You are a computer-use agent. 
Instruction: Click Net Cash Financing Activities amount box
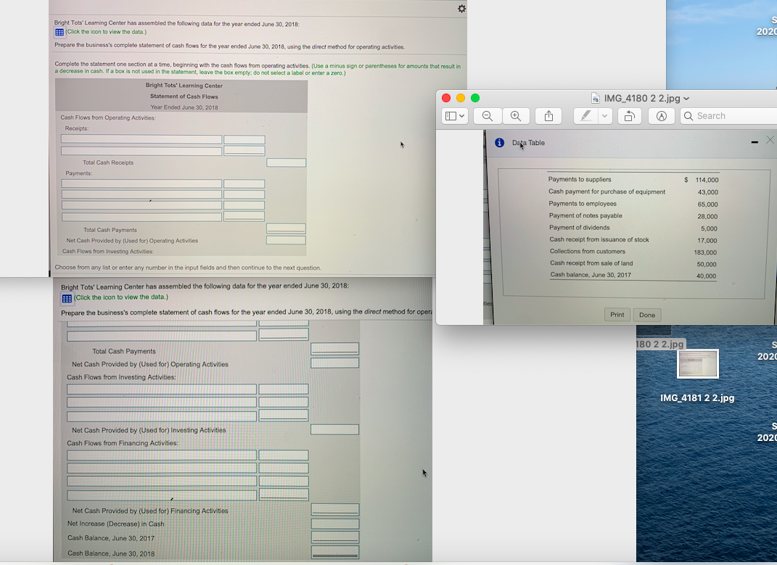click(x=334, y=509)
